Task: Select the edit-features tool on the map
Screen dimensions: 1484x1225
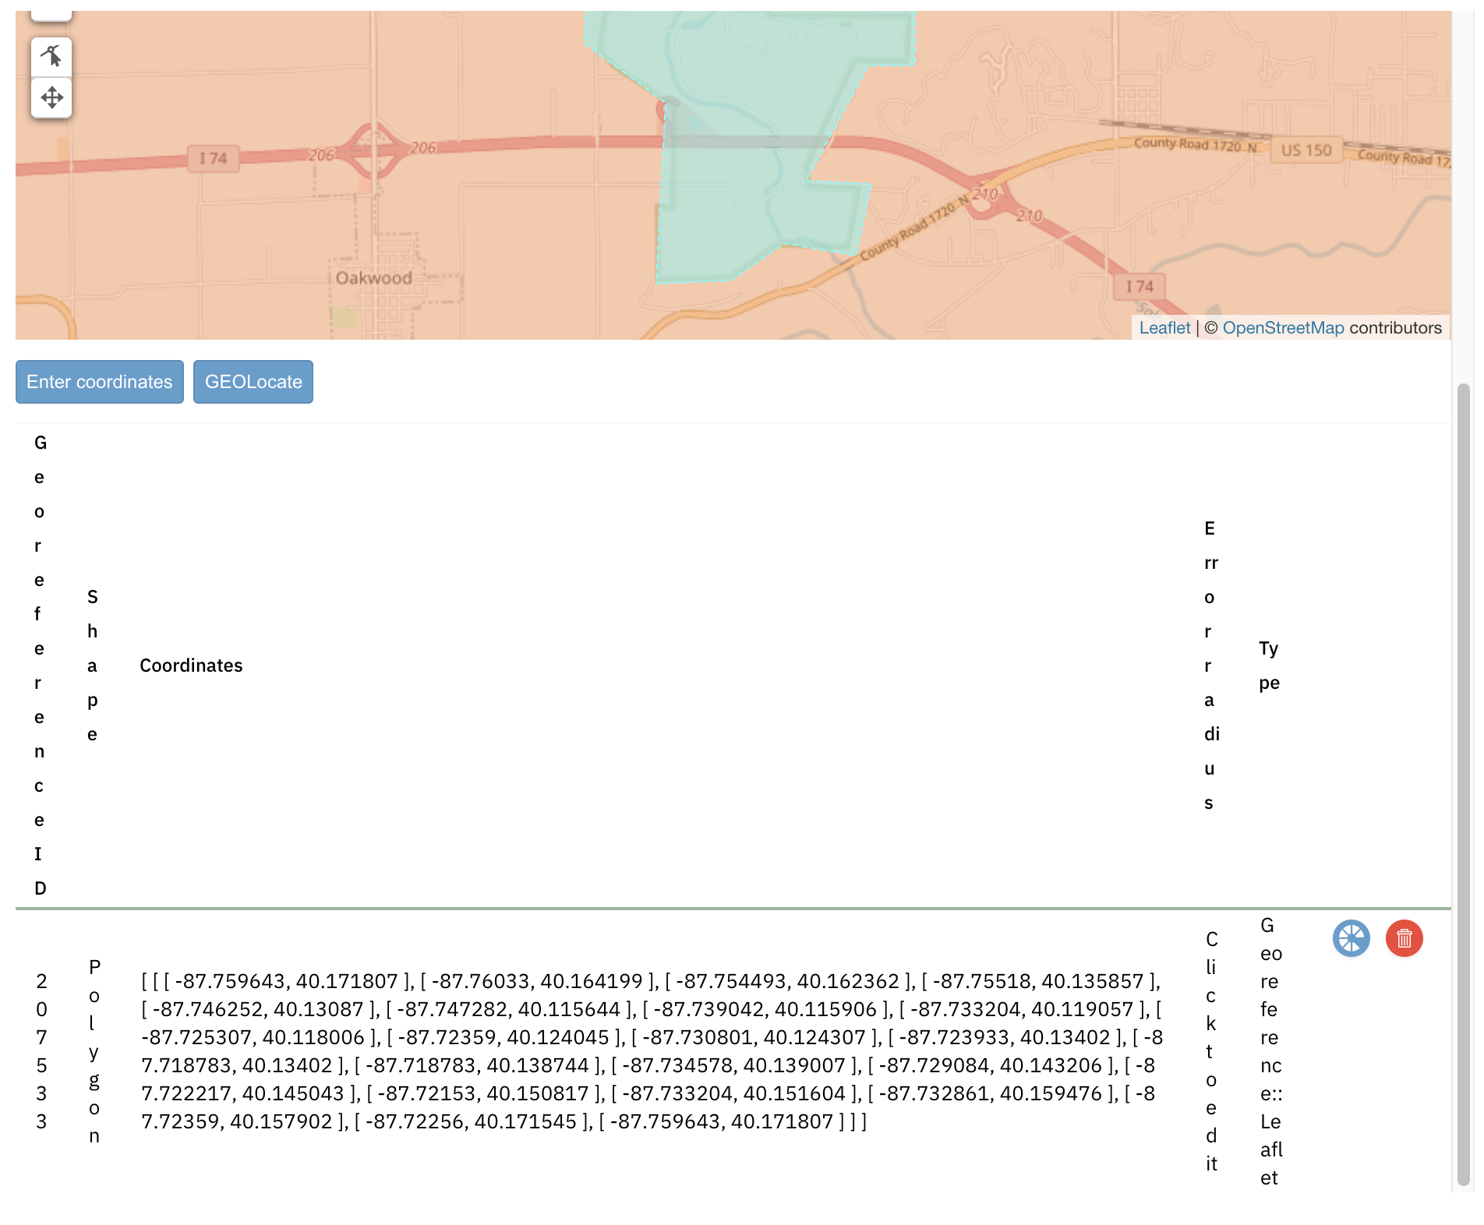Action: click(51, 55)
